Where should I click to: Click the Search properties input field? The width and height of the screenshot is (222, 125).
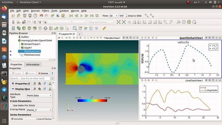pyautogui.click(x=30, y=78)
